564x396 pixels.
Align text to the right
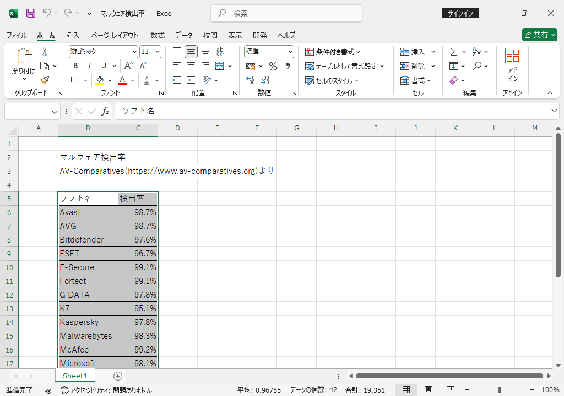tap(205, 66)
